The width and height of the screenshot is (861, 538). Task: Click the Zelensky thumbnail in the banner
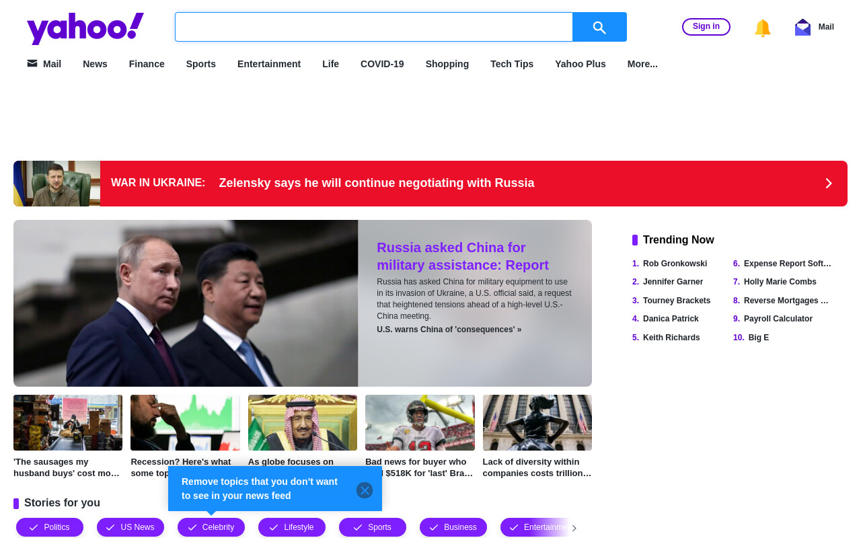tap(57, 184)
